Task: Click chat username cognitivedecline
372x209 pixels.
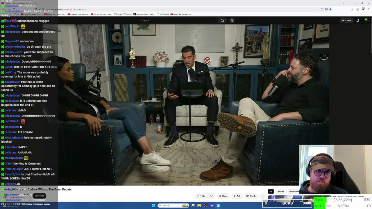Action: 15,46
